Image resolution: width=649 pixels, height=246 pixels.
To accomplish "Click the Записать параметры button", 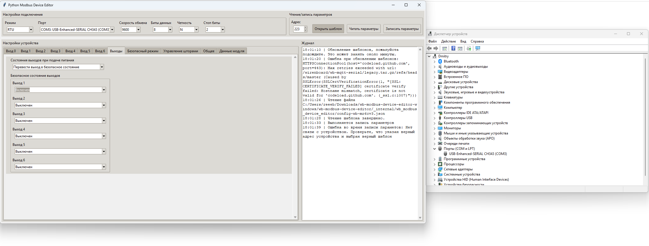I will tap(402, 29).
